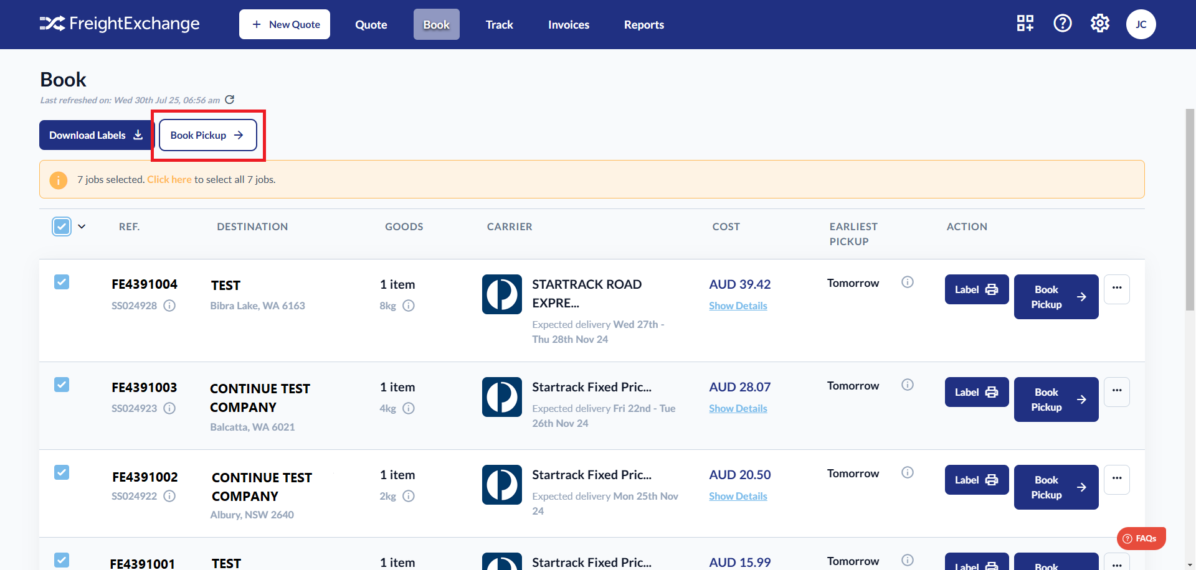Screen dimensions: 1196x570
Task: Uncheck the FE4391004 row checkbox
Action: click(x=62, y=282)
